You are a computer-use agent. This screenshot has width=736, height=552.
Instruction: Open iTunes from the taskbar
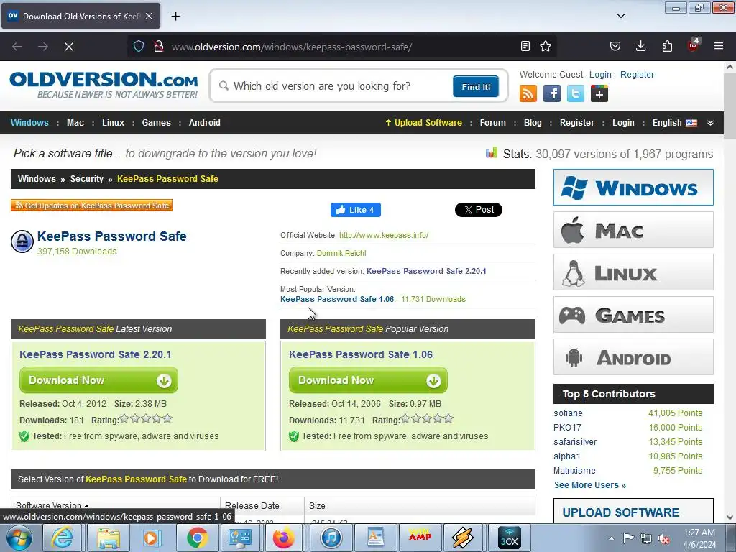point(331,538)
